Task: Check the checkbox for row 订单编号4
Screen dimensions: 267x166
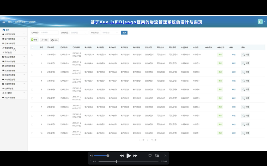Action: [x=32, y=107]
